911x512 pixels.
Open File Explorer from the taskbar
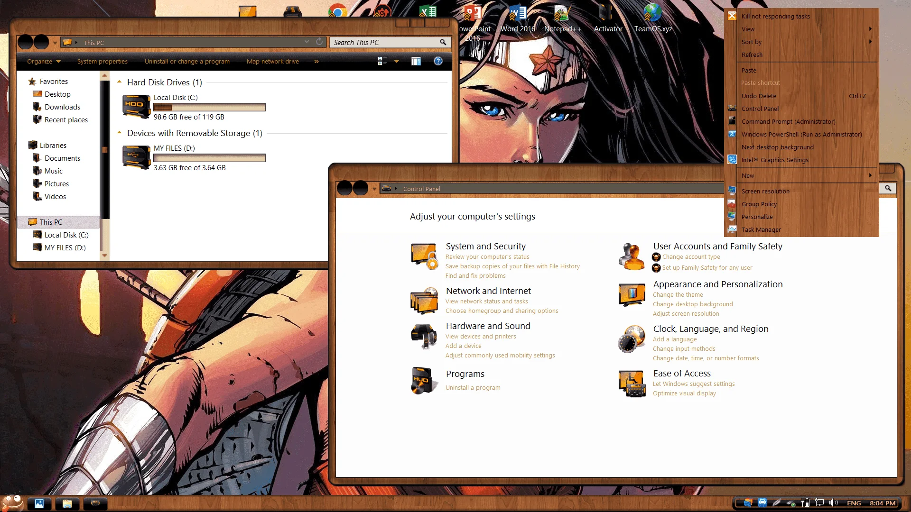coord(67,503)
